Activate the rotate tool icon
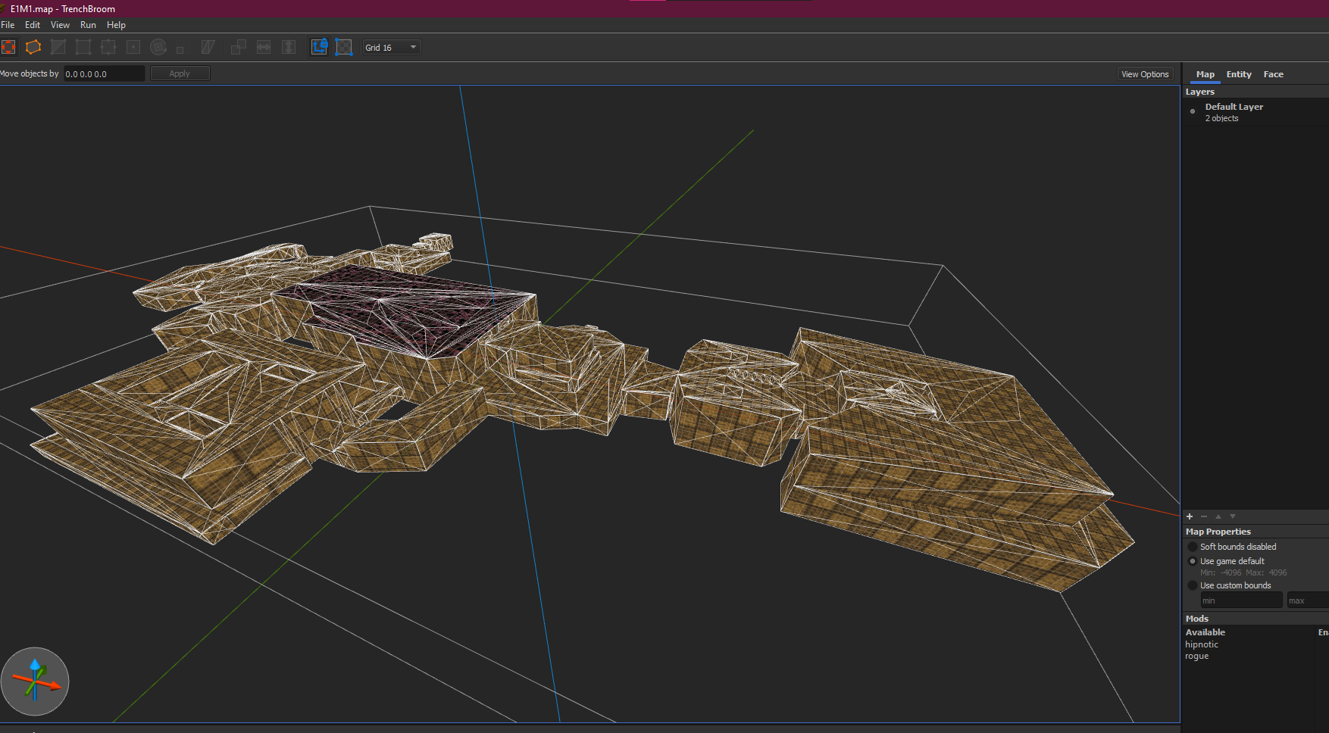 point(158,47)
